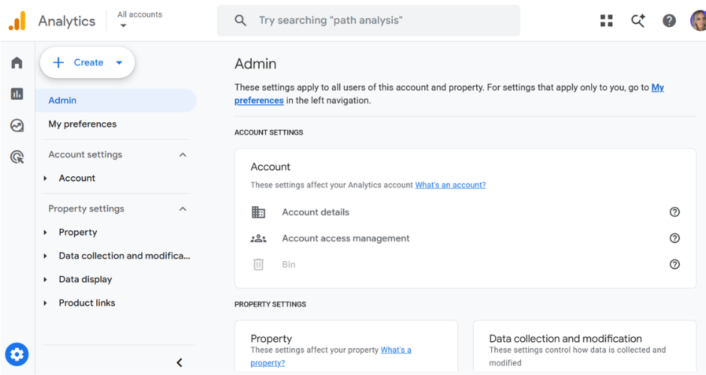Open the user profile avatar

pos(698,20)
